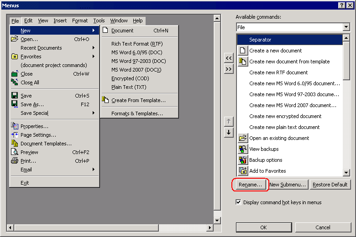The height and width of the screenshot is (237, 356).
Task: Select Create new plain text document command
Action: coord(290,127)
